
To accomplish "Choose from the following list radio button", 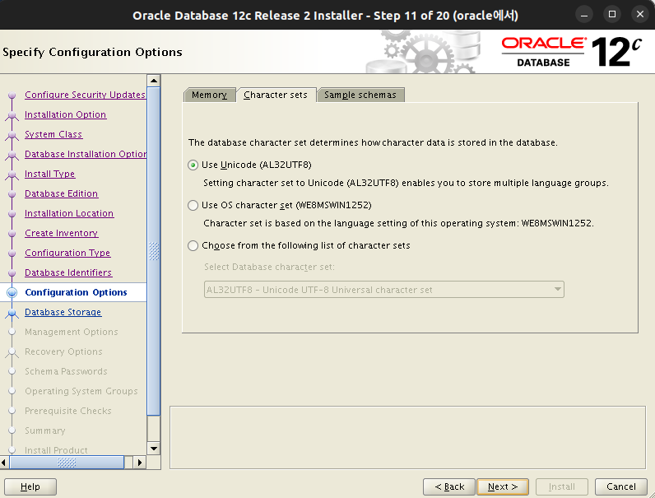I will point(193,245).
